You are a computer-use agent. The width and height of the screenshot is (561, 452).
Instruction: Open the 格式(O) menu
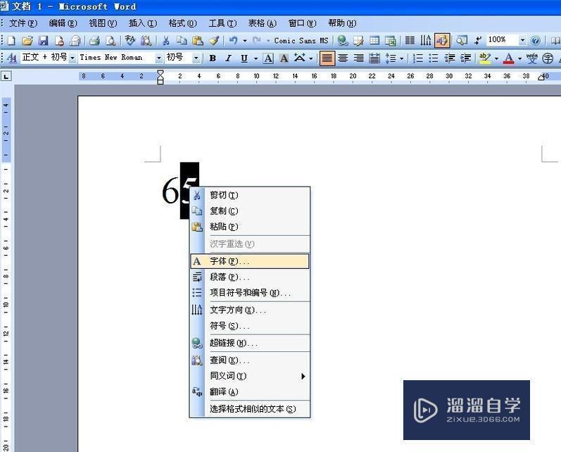(182, 23)
